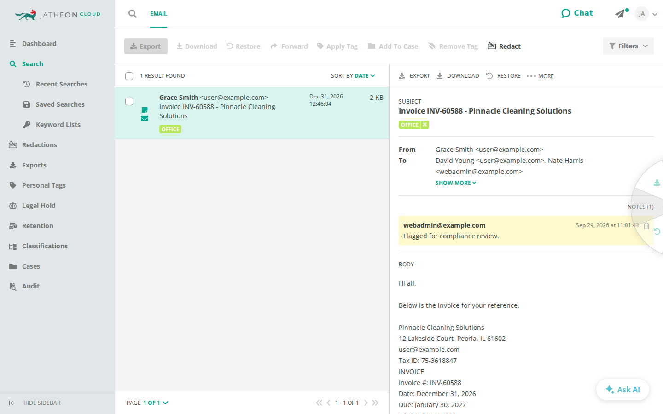Screen dimensions: 663x414
Task: Click DOWNLOAD in the email preview pane
Action: pos(458,76)
